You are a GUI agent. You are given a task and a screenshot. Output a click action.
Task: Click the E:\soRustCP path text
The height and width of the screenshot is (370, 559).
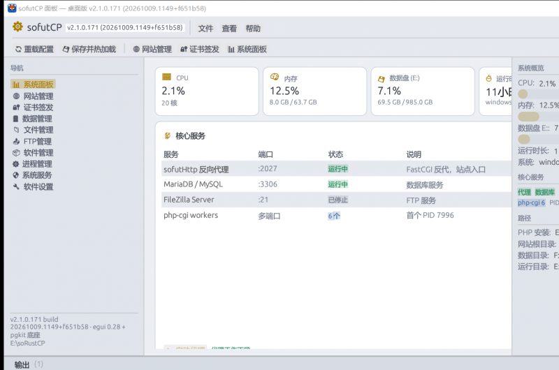[27, 343]
